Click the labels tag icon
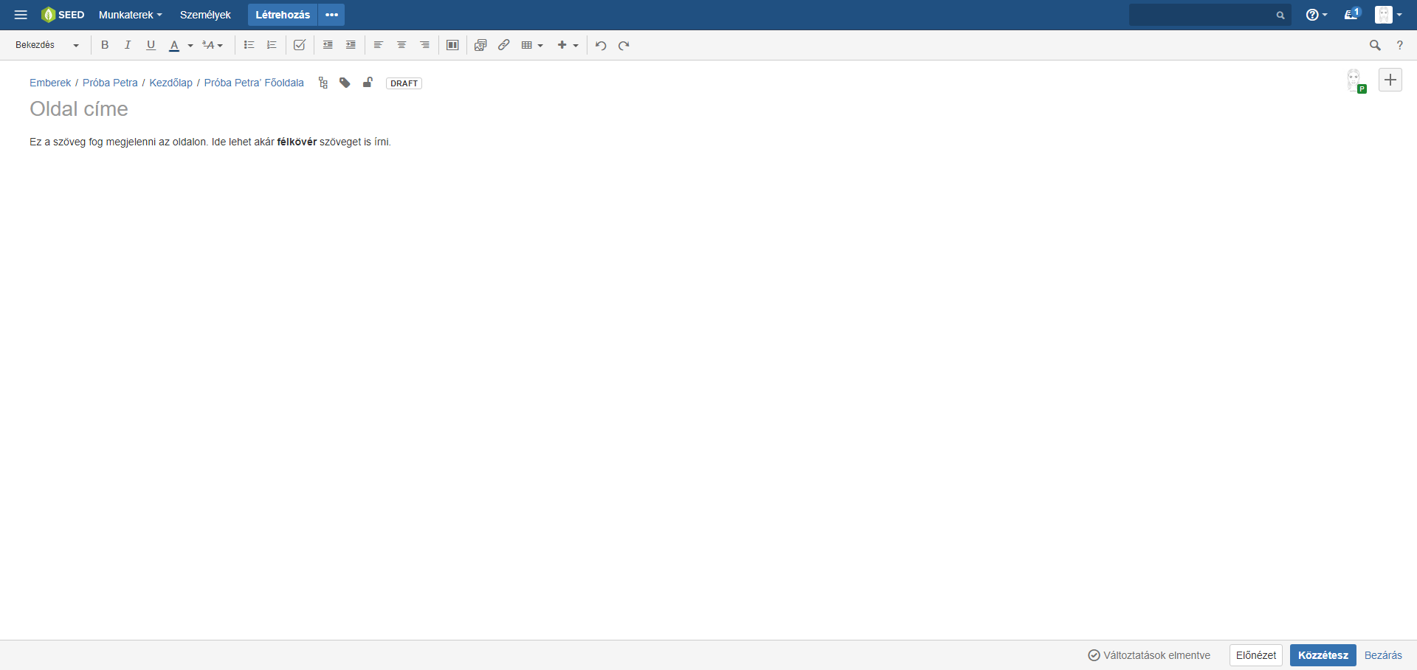Screen dimensions: 1417x670 point(345,83)
